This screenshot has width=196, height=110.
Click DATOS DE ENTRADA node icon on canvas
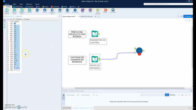coord(95,59)
